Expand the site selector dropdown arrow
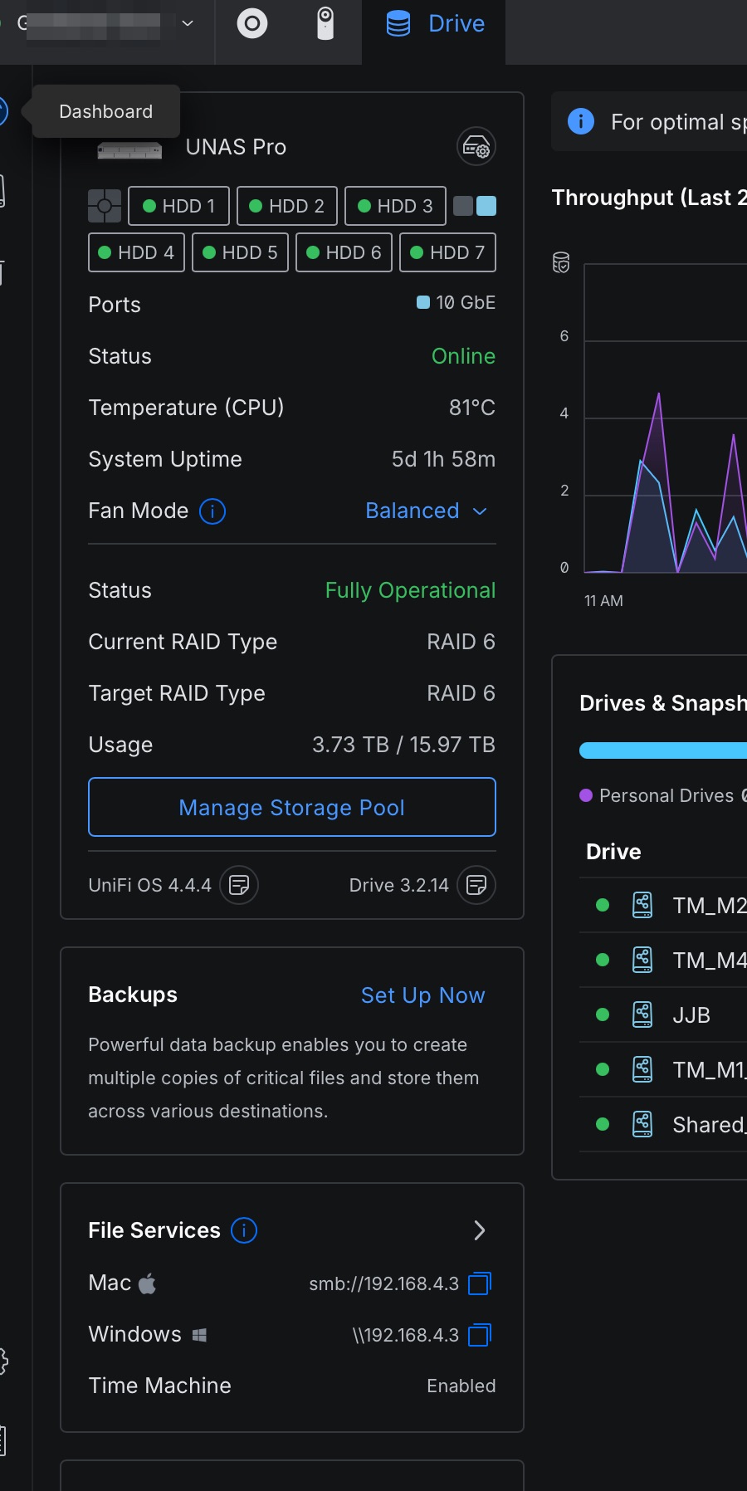Viewport: 747px width, 1491px height. [x=188, y=23]
